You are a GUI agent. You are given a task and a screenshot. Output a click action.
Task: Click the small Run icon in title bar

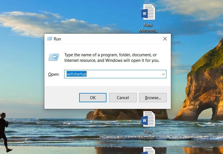pos(49,39)
